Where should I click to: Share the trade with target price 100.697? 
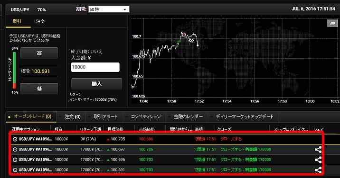tap(318, 150)
